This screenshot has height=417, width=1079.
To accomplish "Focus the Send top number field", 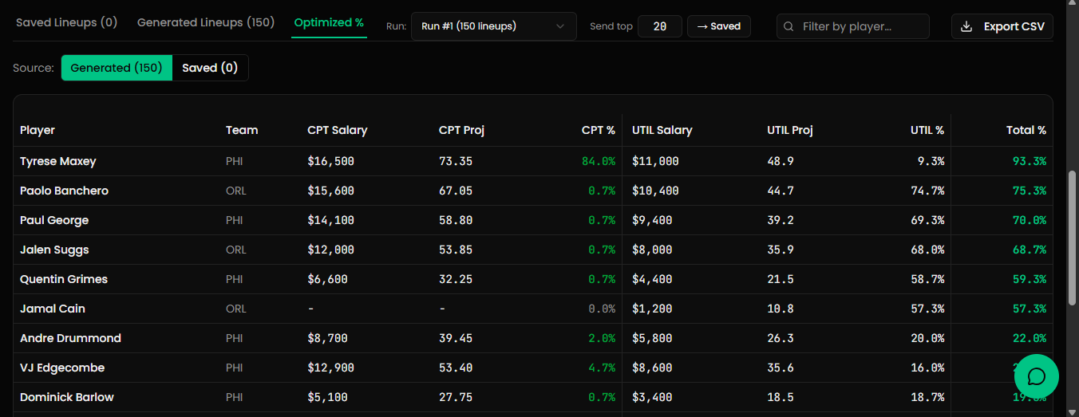I will click(x=659, y=26).
